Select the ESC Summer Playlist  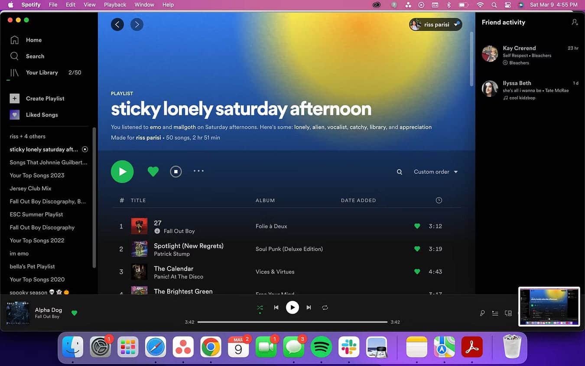coord(36,214)
